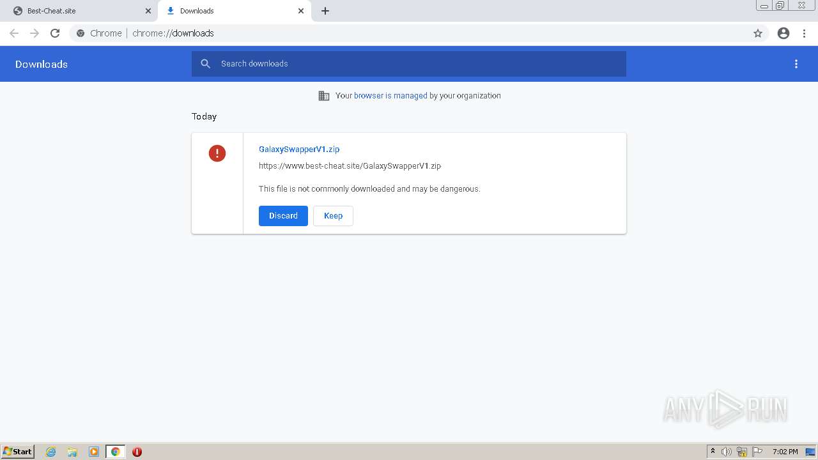This screenshot has width=818, height=460.
Task: Keep the dangerous GalaxySwapperV1.zip file
Action: (x=333, y=216)
